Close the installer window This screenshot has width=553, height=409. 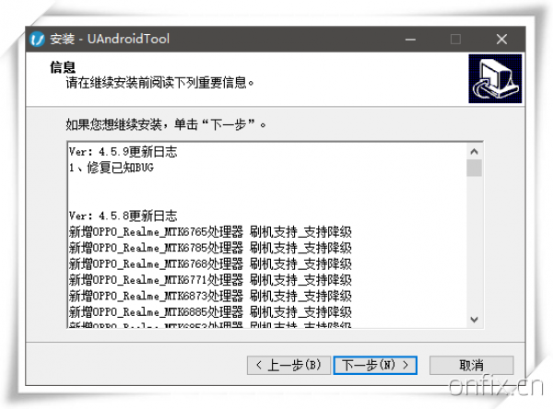point(501,40)
